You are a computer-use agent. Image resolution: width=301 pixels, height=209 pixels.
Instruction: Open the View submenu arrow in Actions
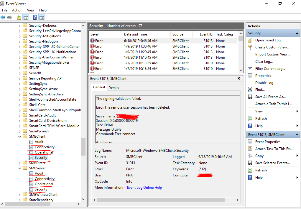(x=297, y=111)
